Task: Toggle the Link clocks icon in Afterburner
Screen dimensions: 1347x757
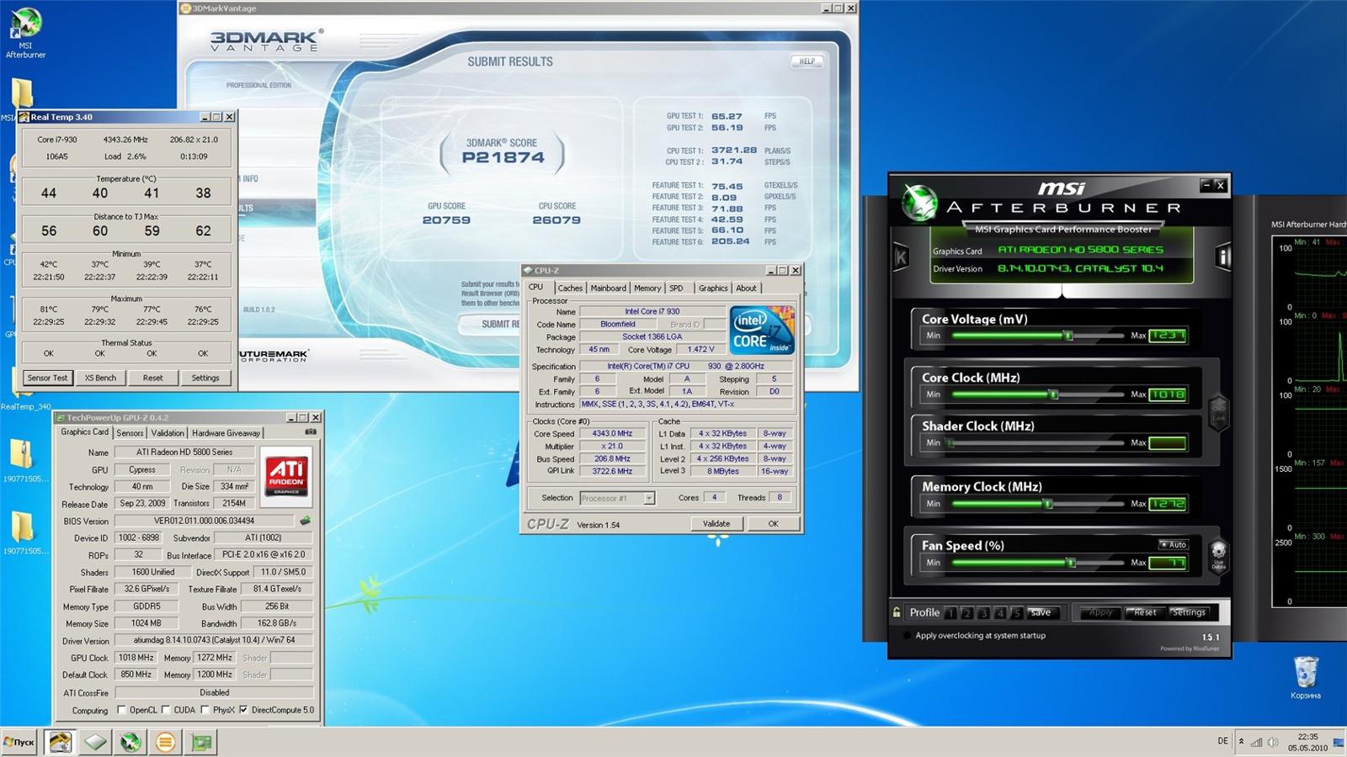Action: click(x=1218, y=413)
